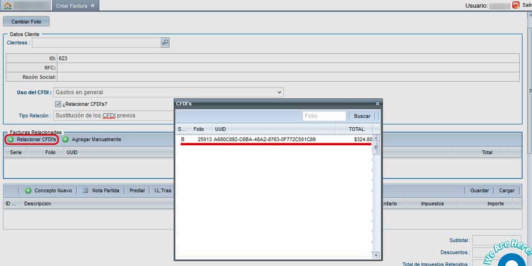
Task: Select the CFDI row with folio 25013
Action: (273, 139)
